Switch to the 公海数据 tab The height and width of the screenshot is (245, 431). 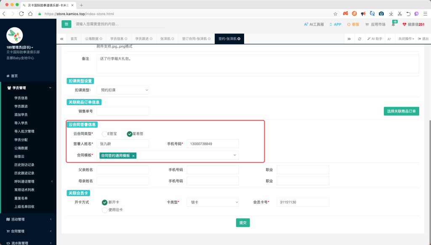[92, 39]
